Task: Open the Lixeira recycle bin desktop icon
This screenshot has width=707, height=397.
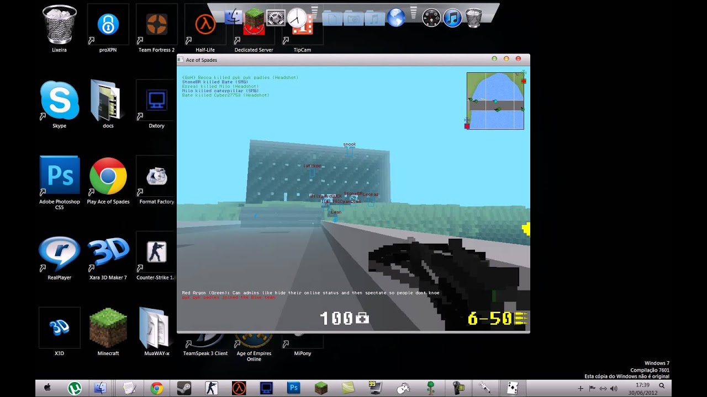Action: pyautogui.click(x=60, y=29)
